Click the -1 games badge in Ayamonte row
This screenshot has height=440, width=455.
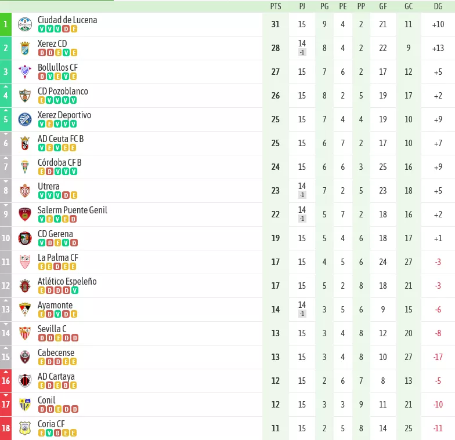click(x=302, y=314)
